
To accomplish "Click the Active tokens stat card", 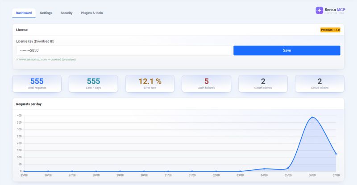I will [x=320, y=84].
